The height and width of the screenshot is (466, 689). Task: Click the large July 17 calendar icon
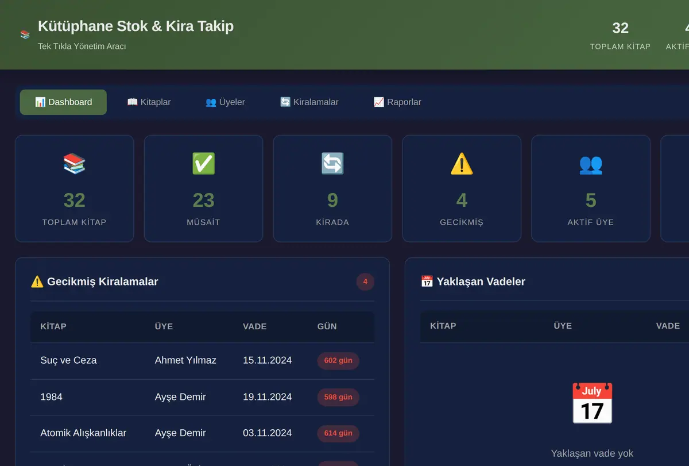coord(592,403)
